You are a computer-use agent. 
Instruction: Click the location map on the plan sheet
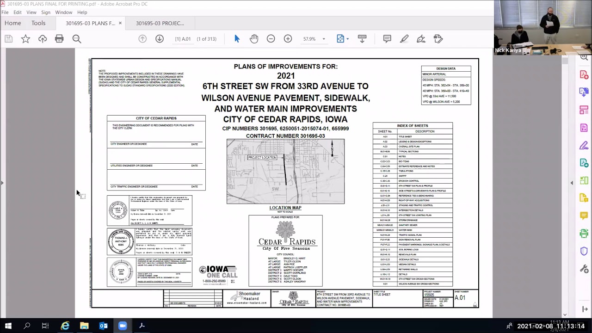(x=285, y=171)
